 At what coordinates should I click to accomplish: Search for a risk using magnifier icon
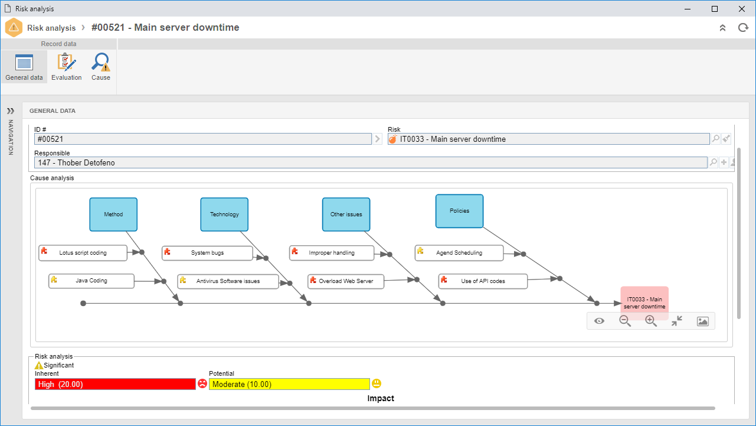[715, 139]
